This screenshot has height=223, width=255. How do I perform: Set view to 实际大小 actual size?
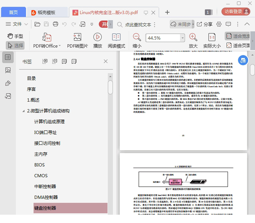pyautogui.click(x=212, y=40)
